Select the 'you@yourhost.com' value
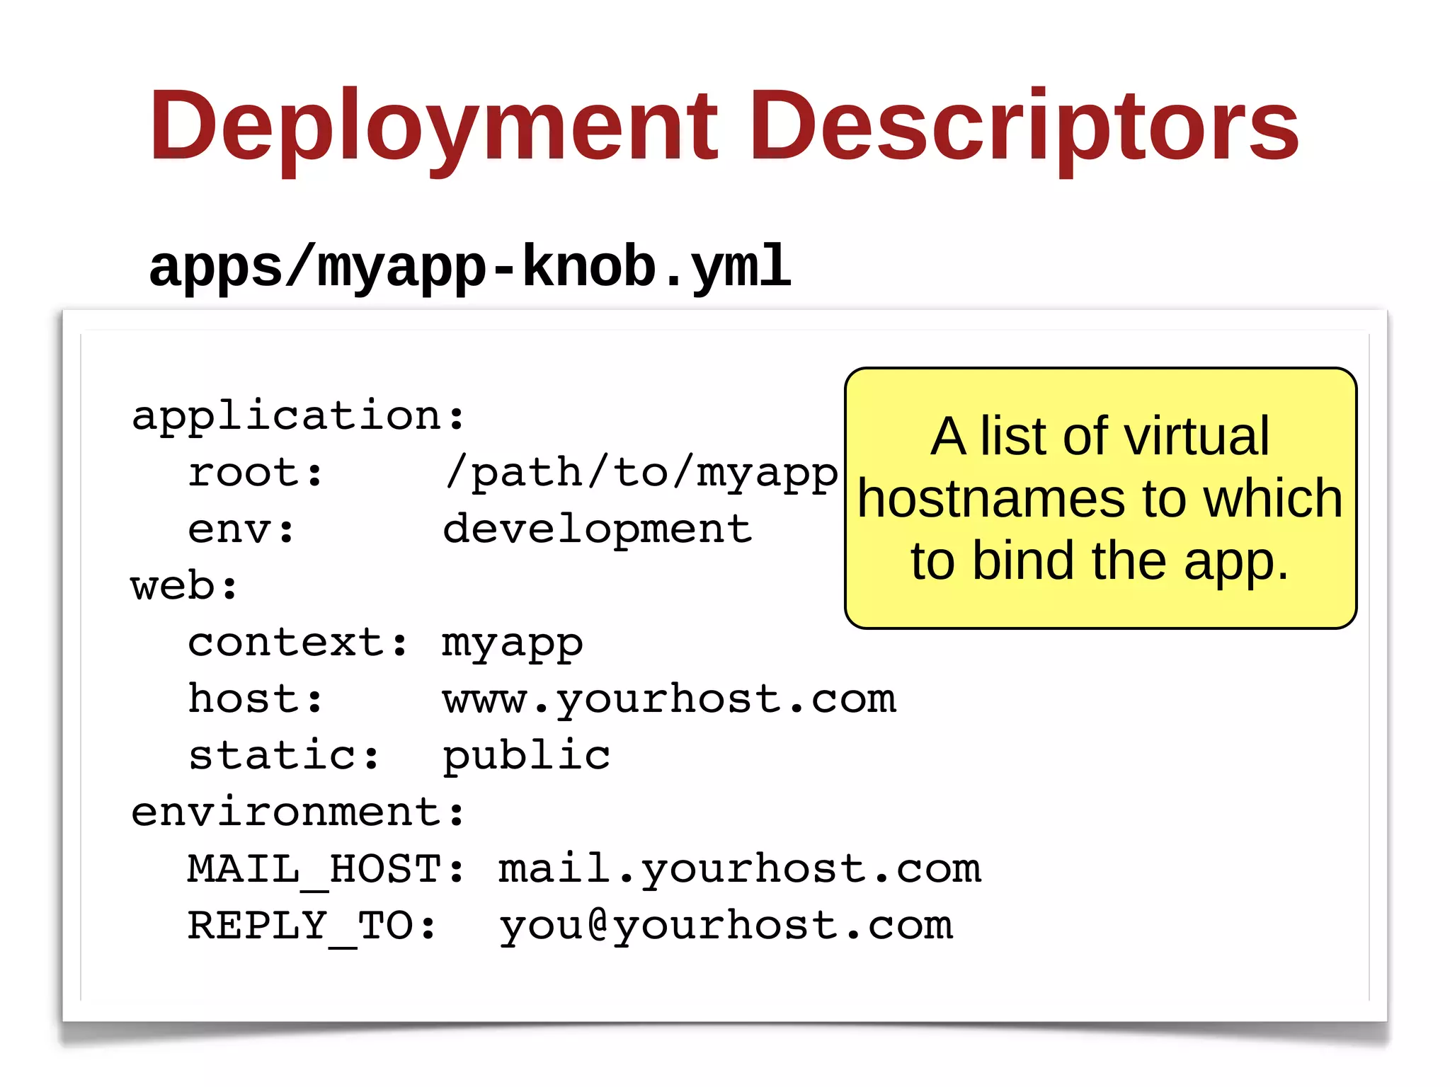The image size is (1450, 1087). click(726, 927)
